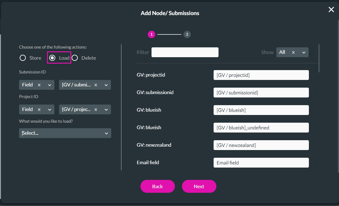Select step 1 in the wizard progress indicator
The image size is (339, 206).
[x=152, y=34]
